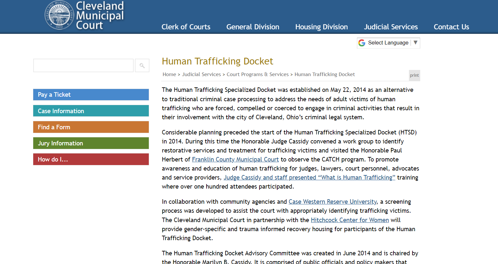
Task: Visit Case Western Reserve University link
Action: tap(332, 202)
